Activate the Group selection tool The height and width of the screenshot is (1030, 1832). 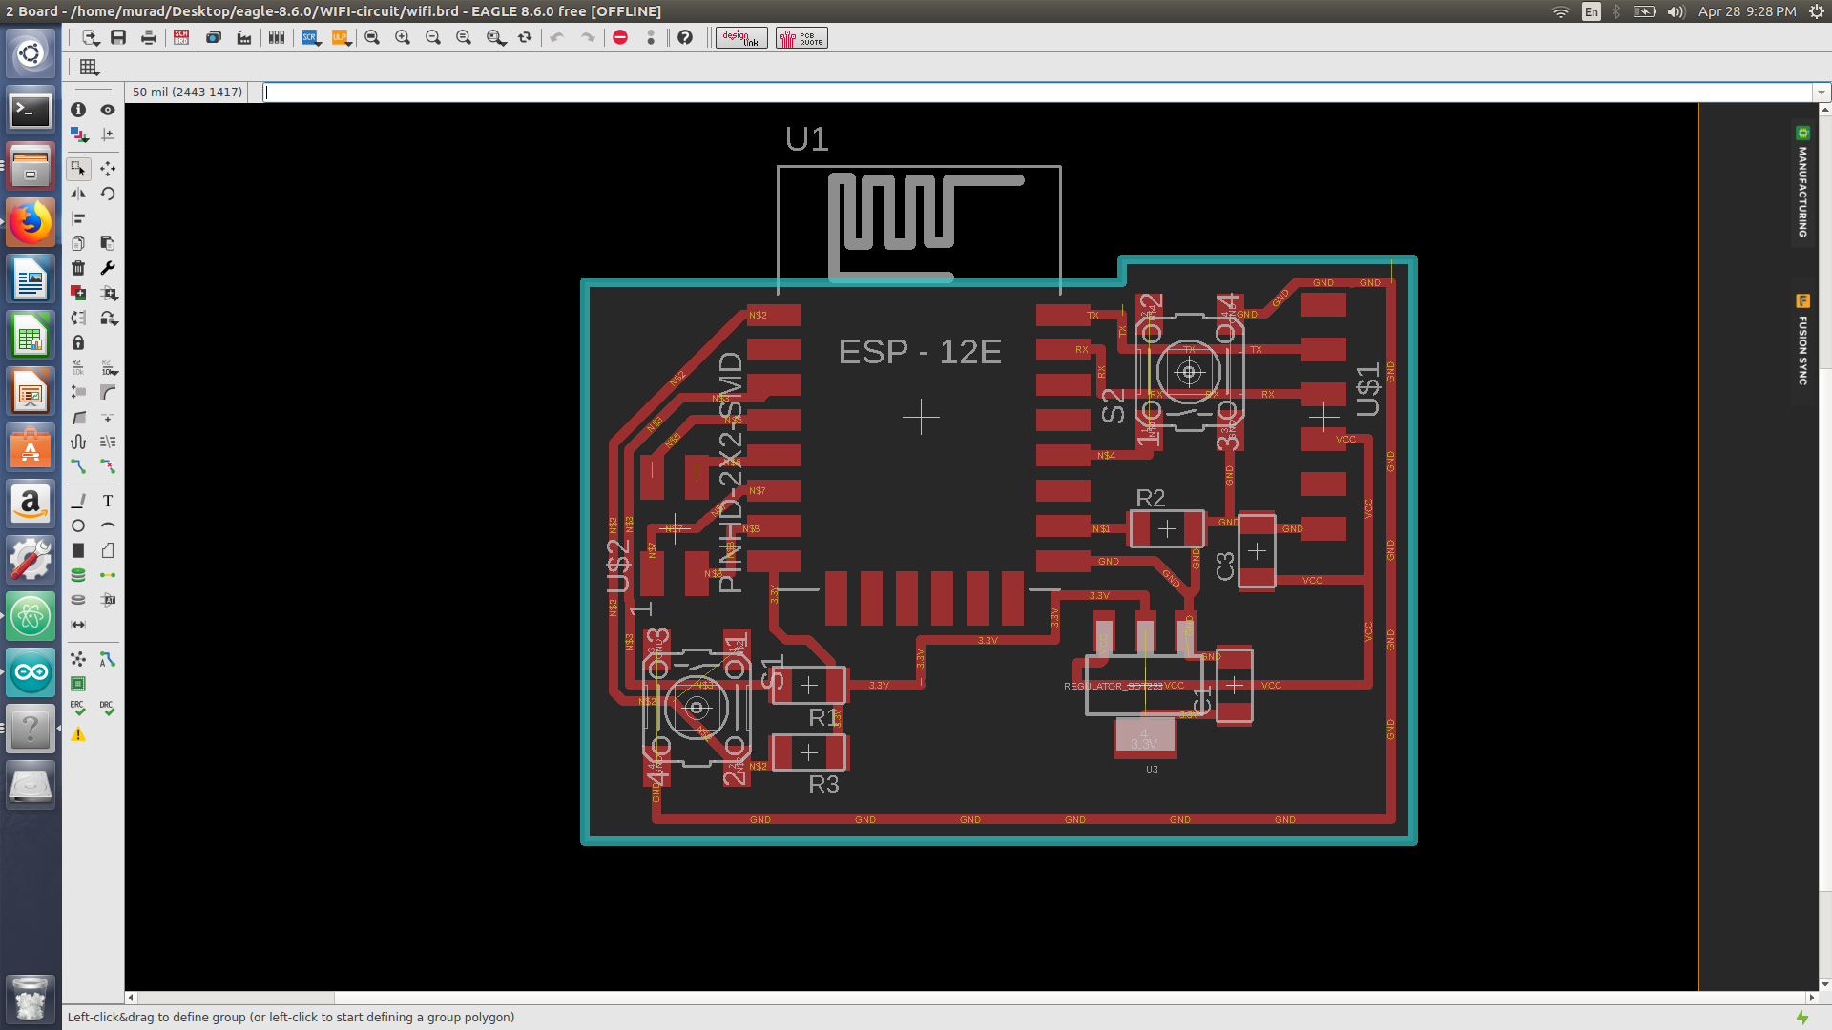click(78, 169)
